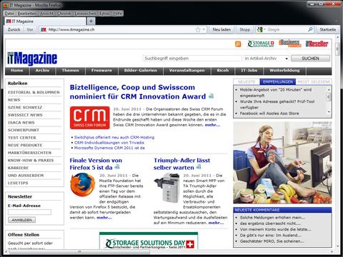Click the IT Magazine site logo
The height and width of the screenshot is (257, 343).
point(32,59)
